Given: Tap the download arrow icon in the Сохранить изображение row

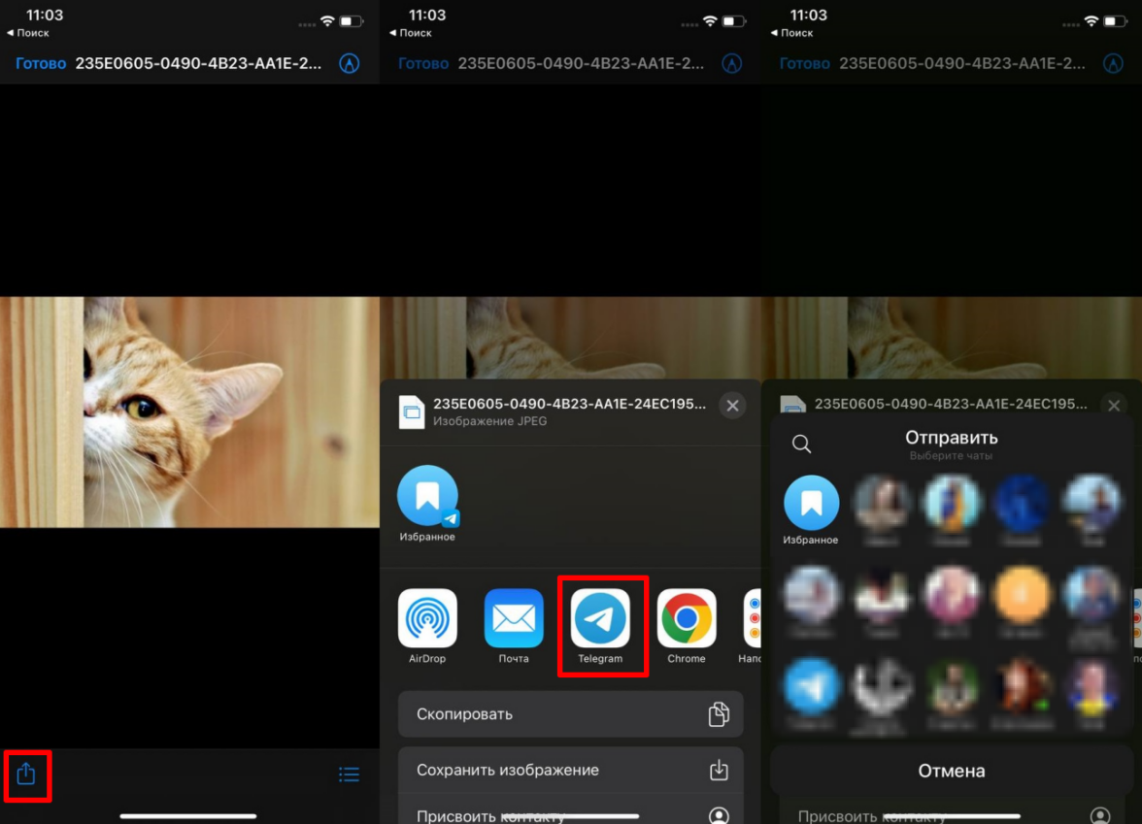Looking at the screenshot, I should 719,770.
